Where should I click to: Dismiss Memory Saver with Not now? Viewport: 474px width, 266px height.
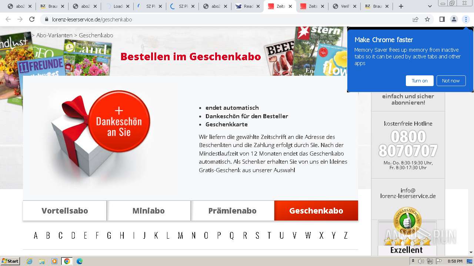(451, 81)
